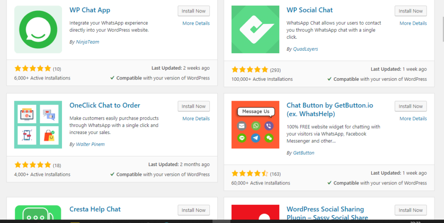Open the Walter Pinem author link
The image size is (444, 223).
[90, 144]
